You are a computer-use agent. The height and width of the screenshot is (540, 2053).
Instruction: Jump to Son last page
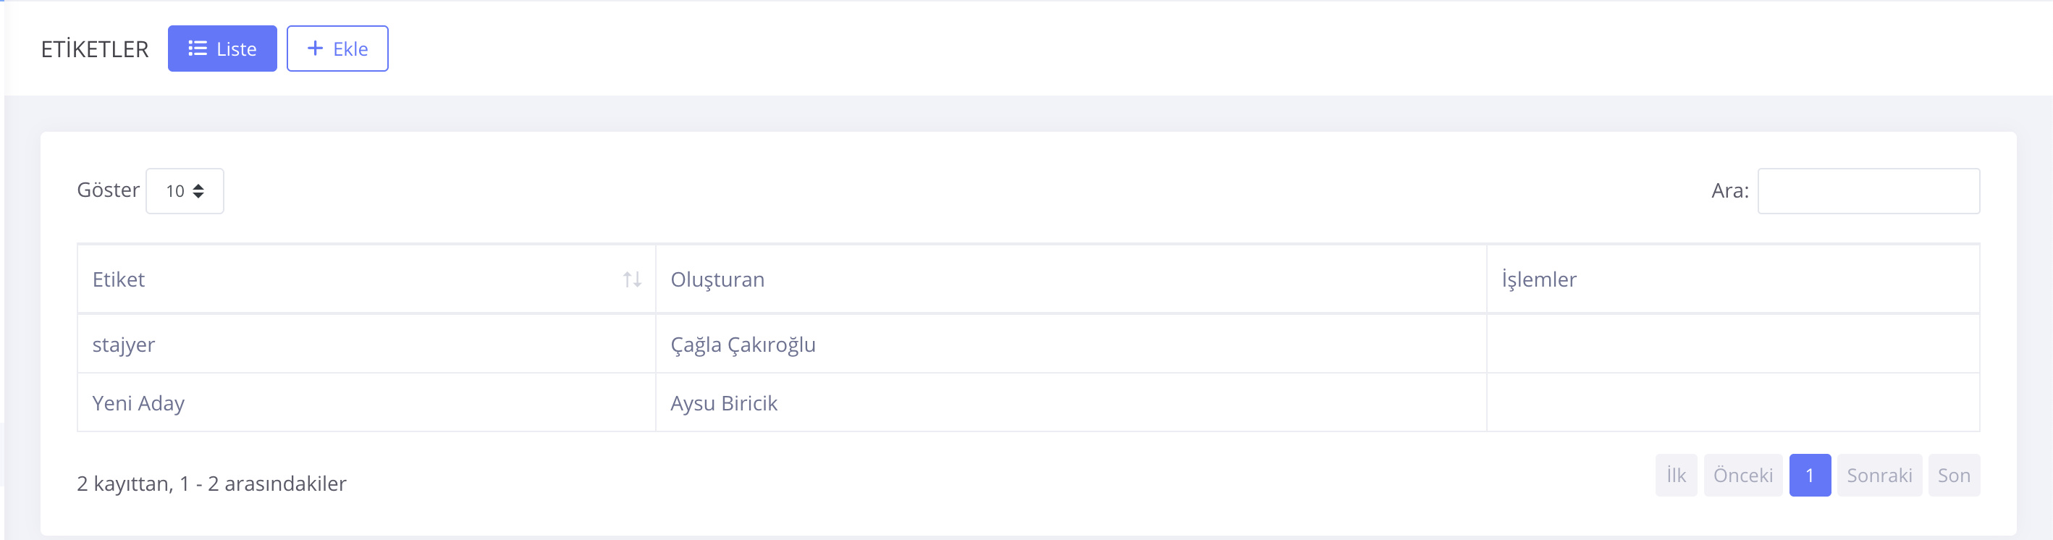[1953, 476]
